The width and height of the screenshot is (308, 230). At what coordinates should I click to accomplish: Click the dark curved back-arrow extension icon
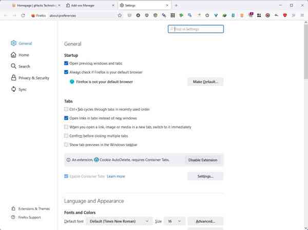pos(276,15)
